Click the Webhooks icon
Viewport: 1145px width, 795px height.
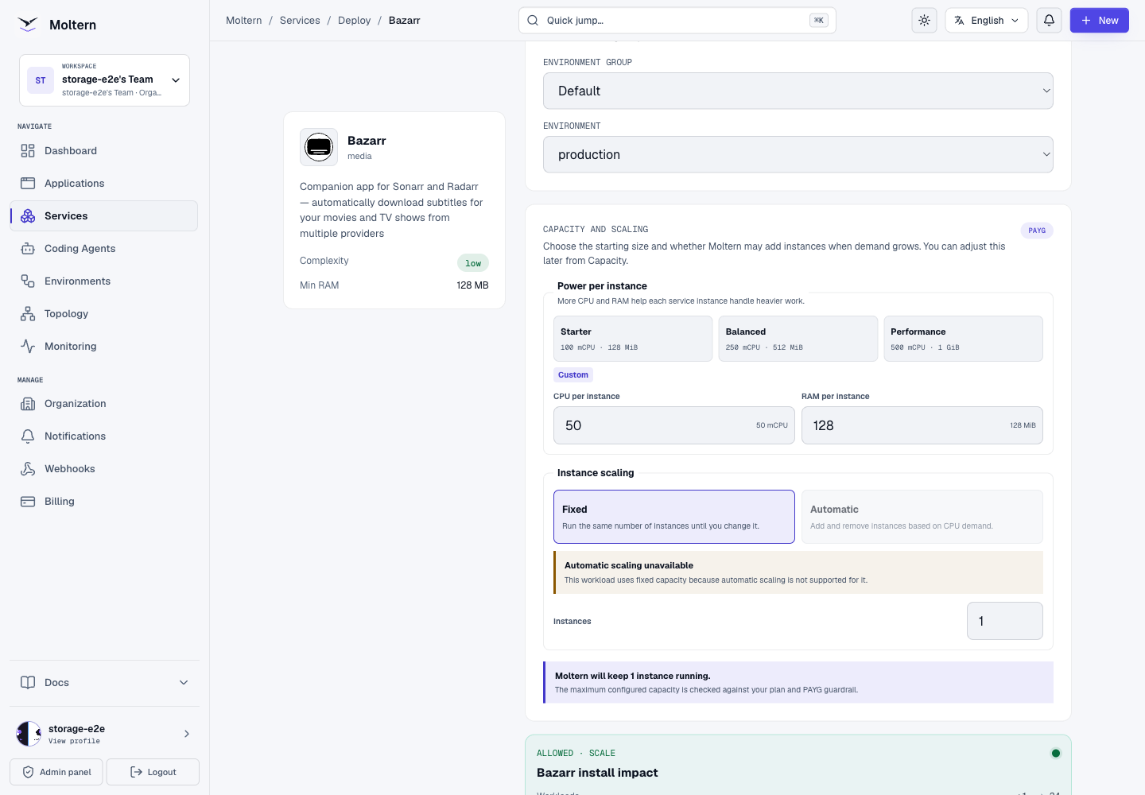pyautogui.click(x=28, y=469)
